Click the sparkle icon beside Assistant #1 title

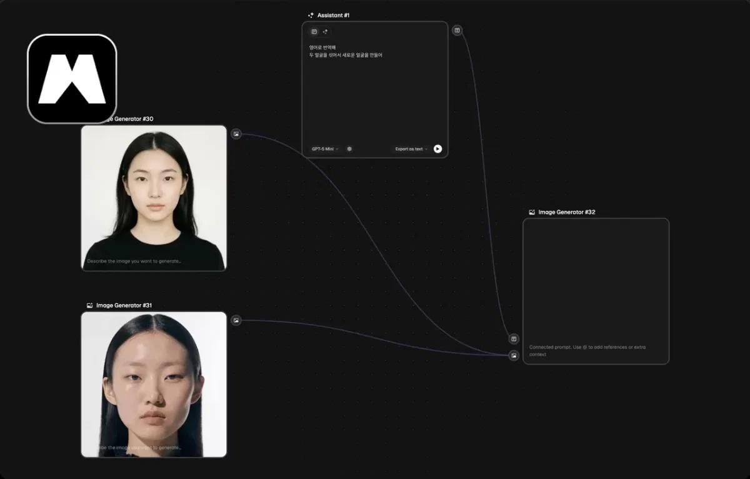tap(311, 15)
